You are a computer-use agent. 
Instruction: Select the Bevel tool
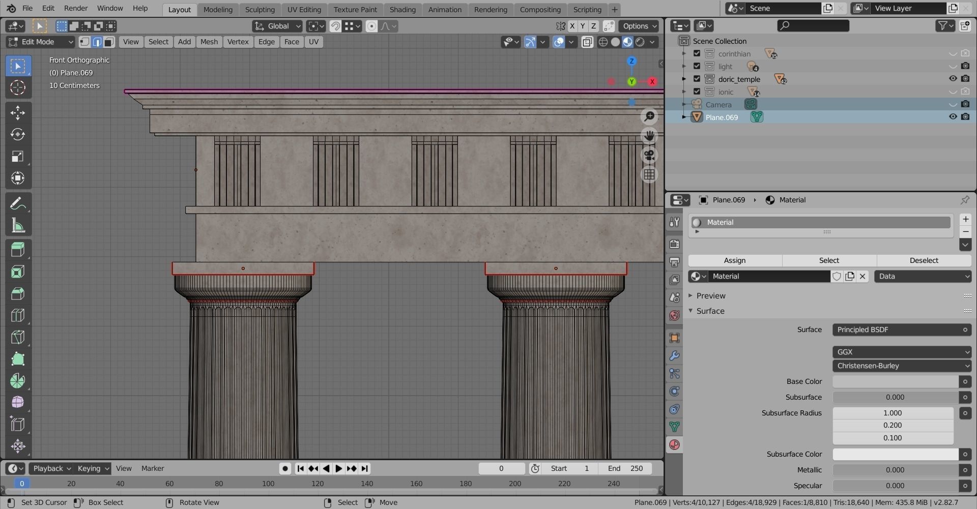18,293
